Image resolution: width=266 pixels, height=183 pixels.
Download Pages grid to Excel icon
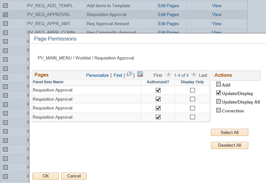(x=140, y=74)
